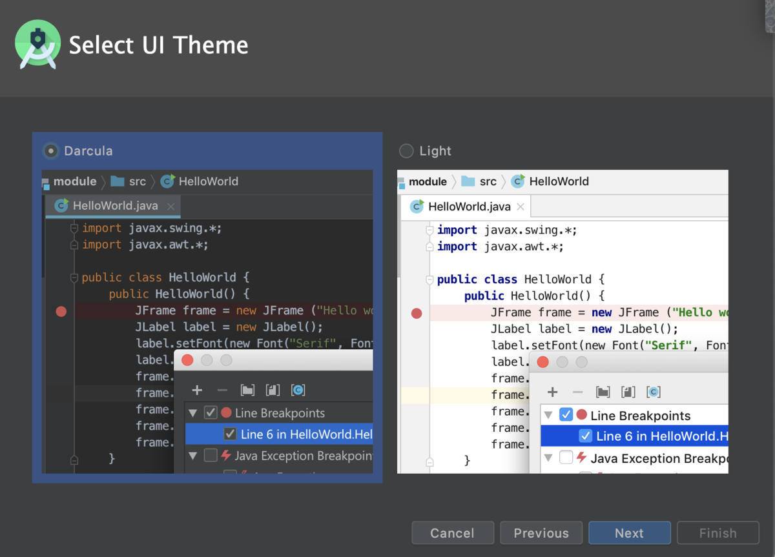The height and width of the screenshot is (557, 775).
Task: Select the Darcula theme radio button
Action: (50, 151)
